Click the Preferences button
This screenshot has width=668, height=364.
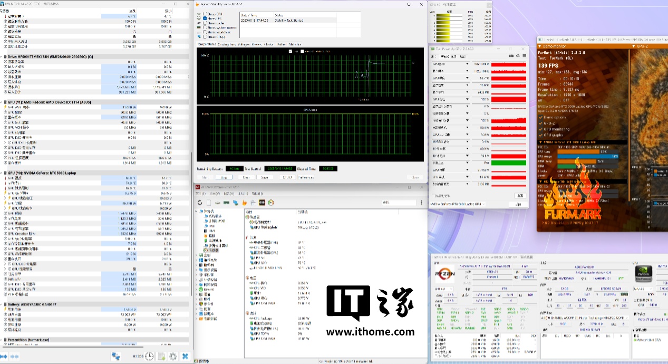coord(305,177)
